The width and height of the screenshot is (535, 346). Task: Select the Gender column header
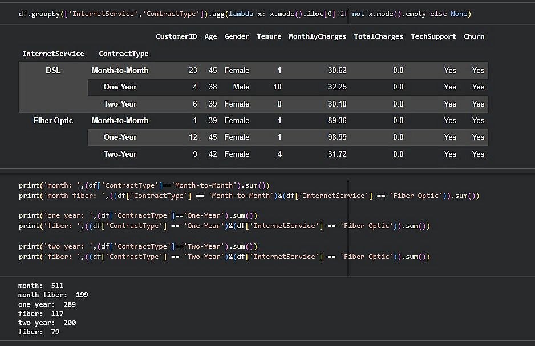tap(237, 36)
